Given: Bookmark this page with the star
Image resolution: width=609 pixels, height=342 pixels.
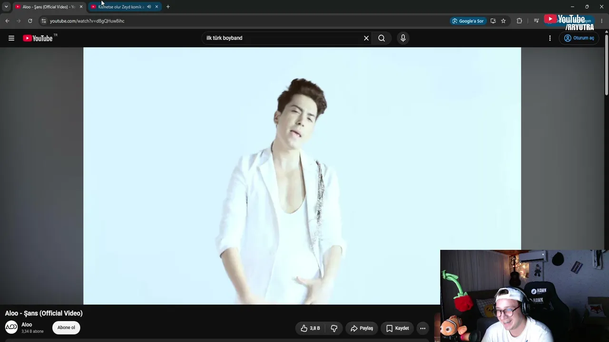Looking at the screenshot, I should pos(503,21).
